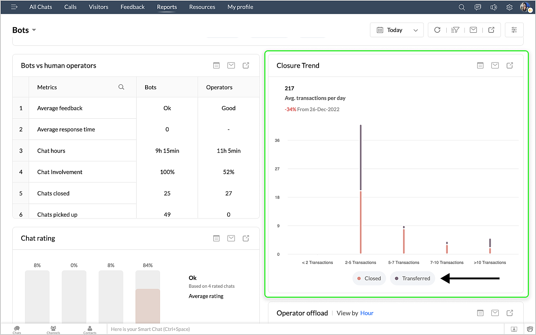536x335 pixels.
Task: Open settings gear in top bar
Action: (509, 7)
